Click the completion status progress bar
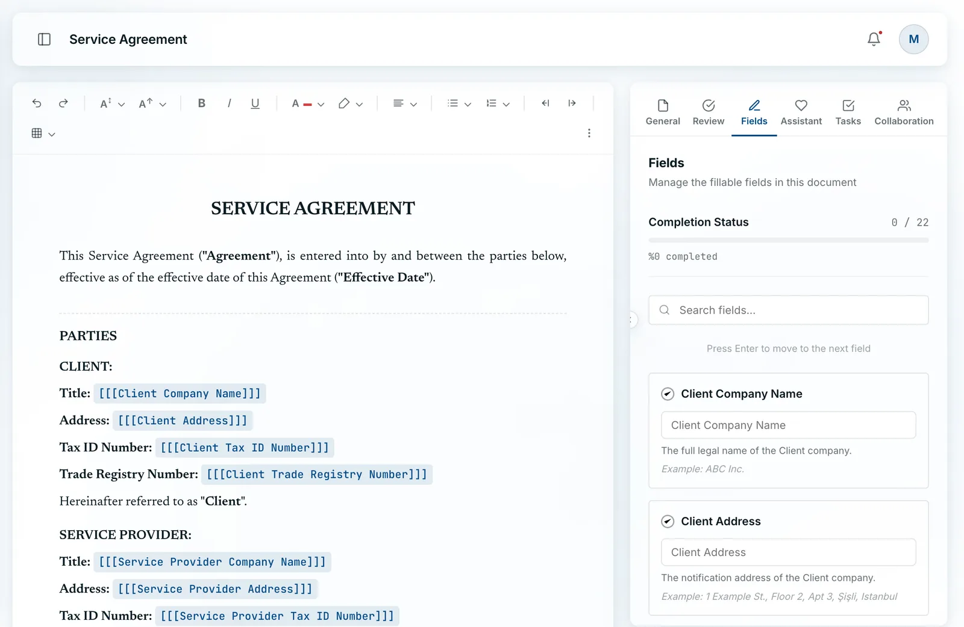Viewport: 964px width, 627px height. [x=788, y=240]
